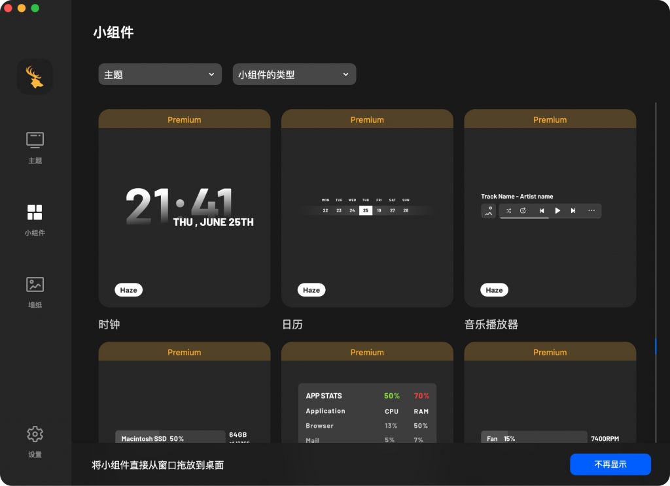Click the 不再显示 button
The image size is (670, 486).
(x=610, y=464)
